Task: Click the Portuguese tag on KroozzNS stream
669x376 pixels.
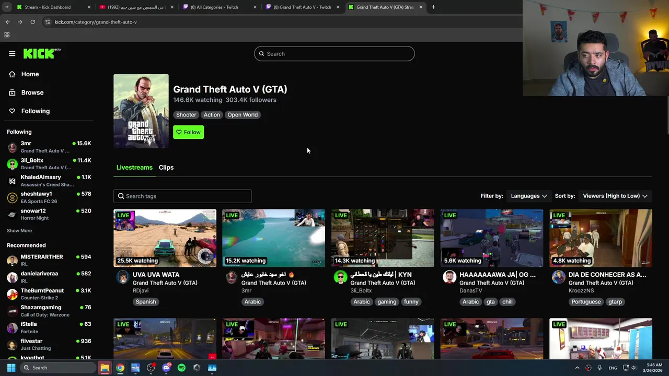Action: [x=586, y=302]
